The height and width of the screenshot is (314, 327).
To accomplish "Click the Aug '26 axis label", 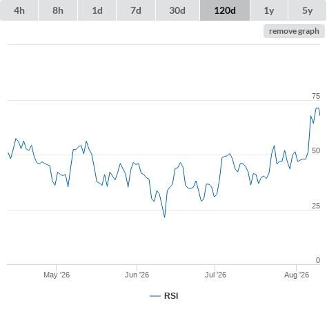I will 297,275.
